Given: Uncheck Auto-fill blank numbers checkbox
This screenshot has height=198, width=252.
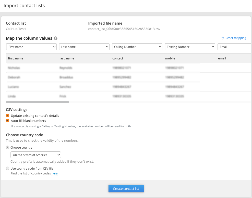Looking at the screenshot, I should pos(7,121).
